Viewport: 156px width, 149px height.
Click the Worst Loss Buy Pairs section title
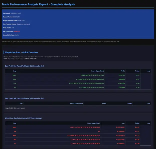pyautogui.click(x=23, y=118)
